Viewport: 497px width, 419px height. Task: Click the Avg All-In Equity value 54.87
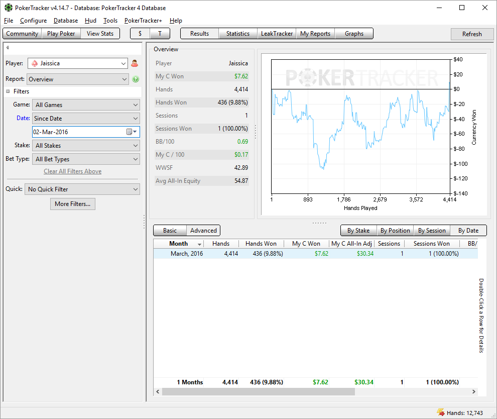point(241,181)
